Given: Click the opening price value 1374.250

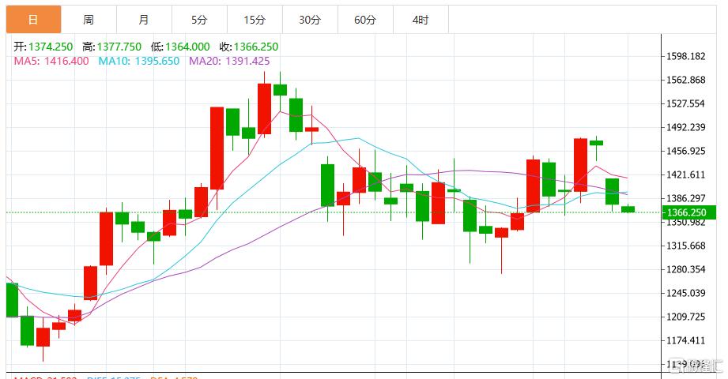Looking at the screenshot, I should (51, 47).
